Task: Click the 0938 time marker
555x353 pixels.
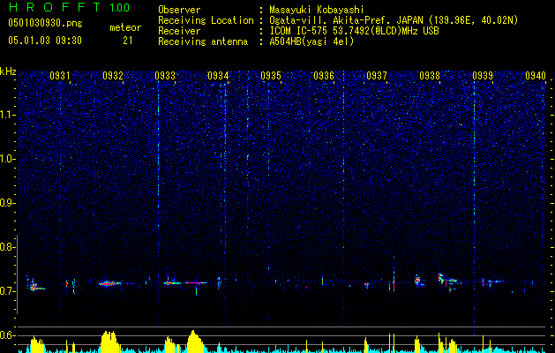Action: [430, 76]
